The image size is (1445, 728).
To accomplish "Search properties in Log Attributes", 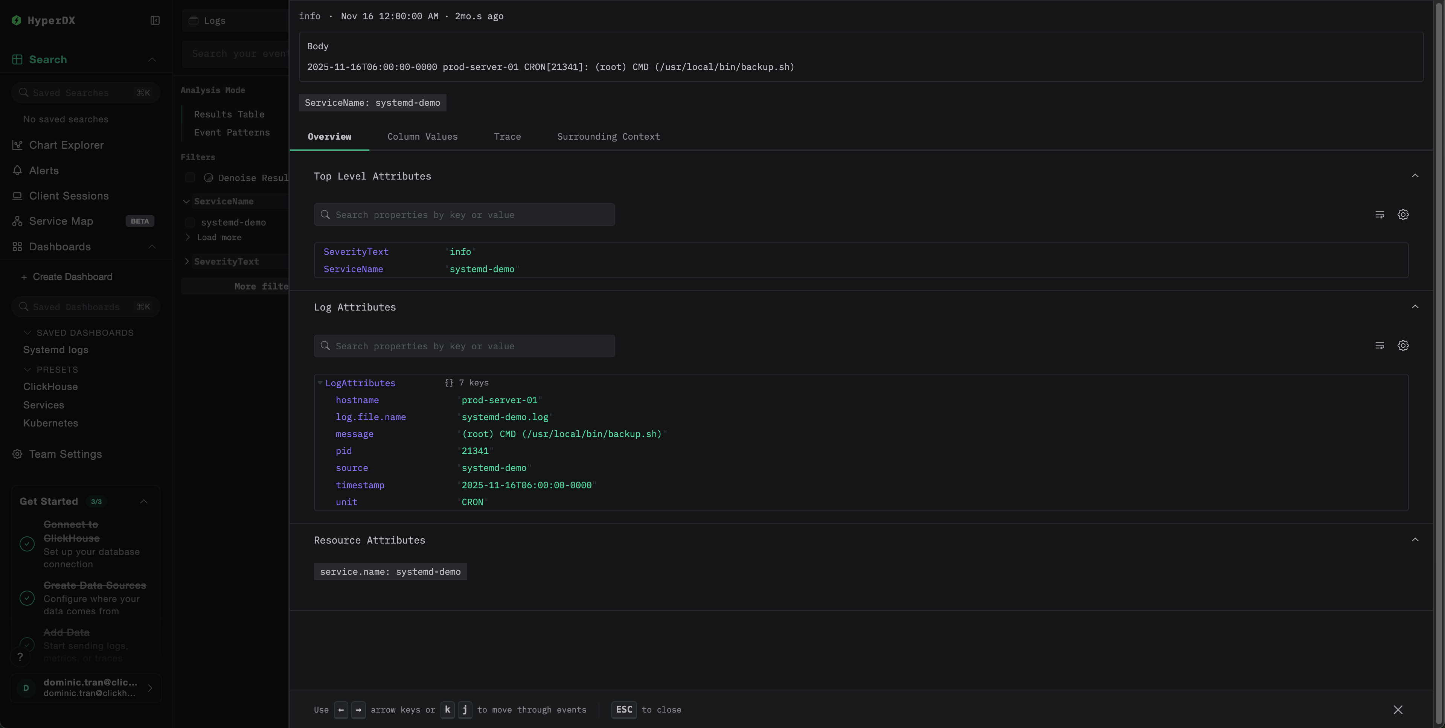I will (464, 346).
